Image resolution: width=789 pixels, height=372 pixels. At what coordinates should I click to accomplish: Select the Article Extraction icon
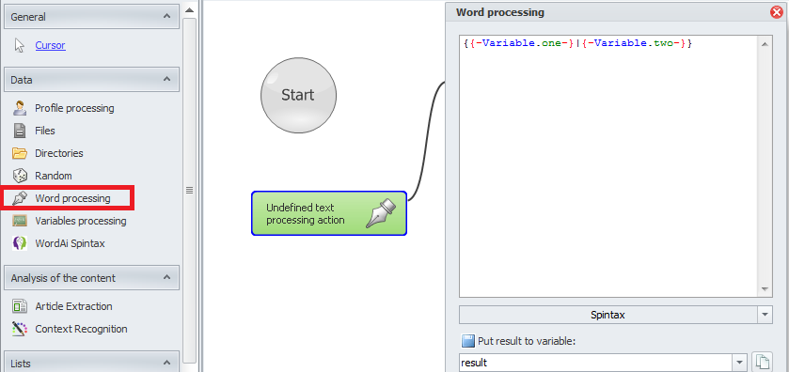(20, 306)
